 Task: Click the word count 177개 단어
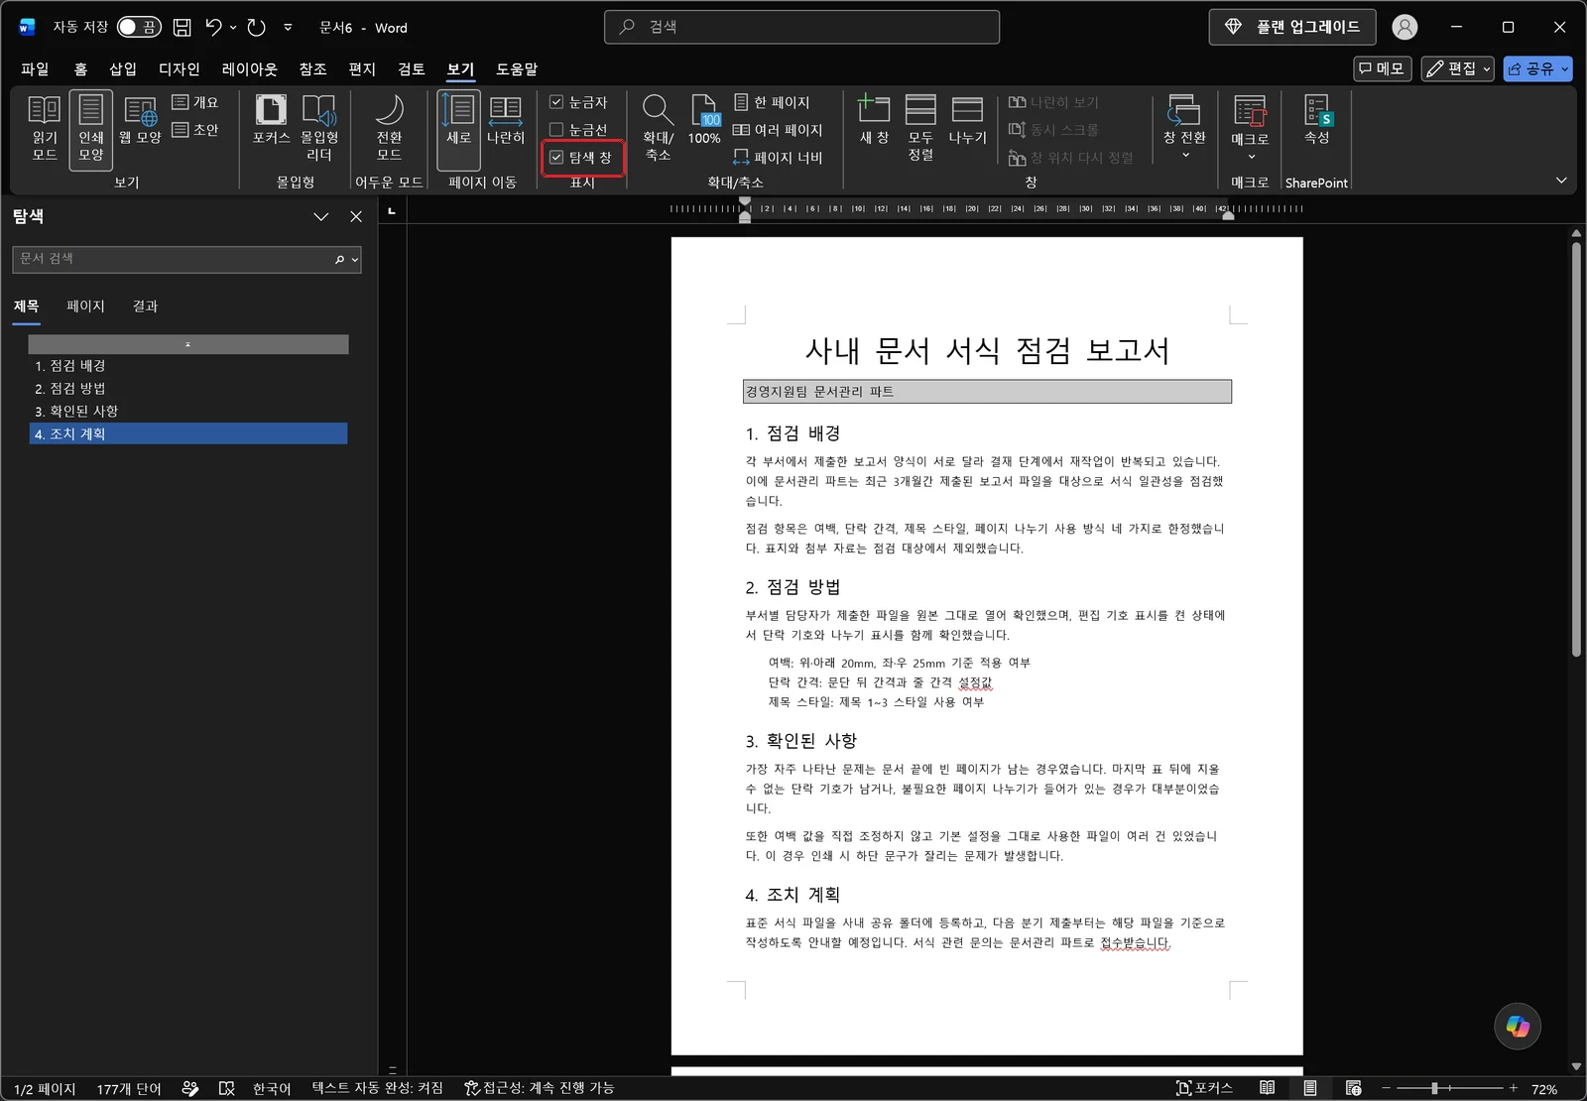(x=129, y=1089)
